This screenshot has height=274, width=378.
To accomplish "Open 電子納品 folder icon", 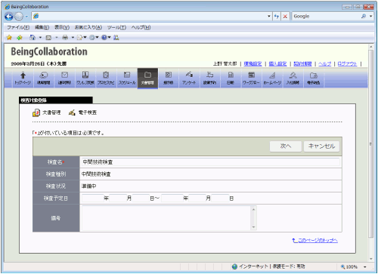I will coord(314,79).
